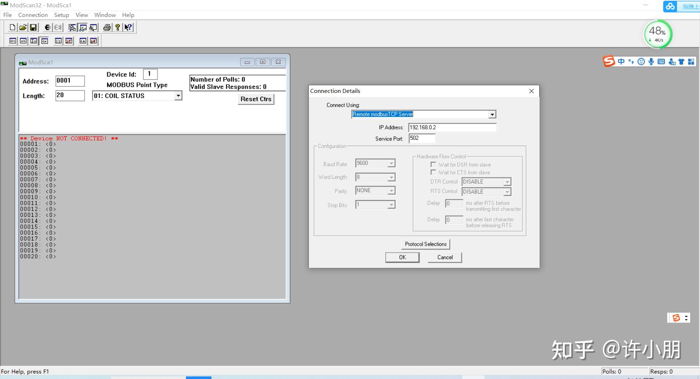Open a file using the folder icon

click(x=23, y=27)
